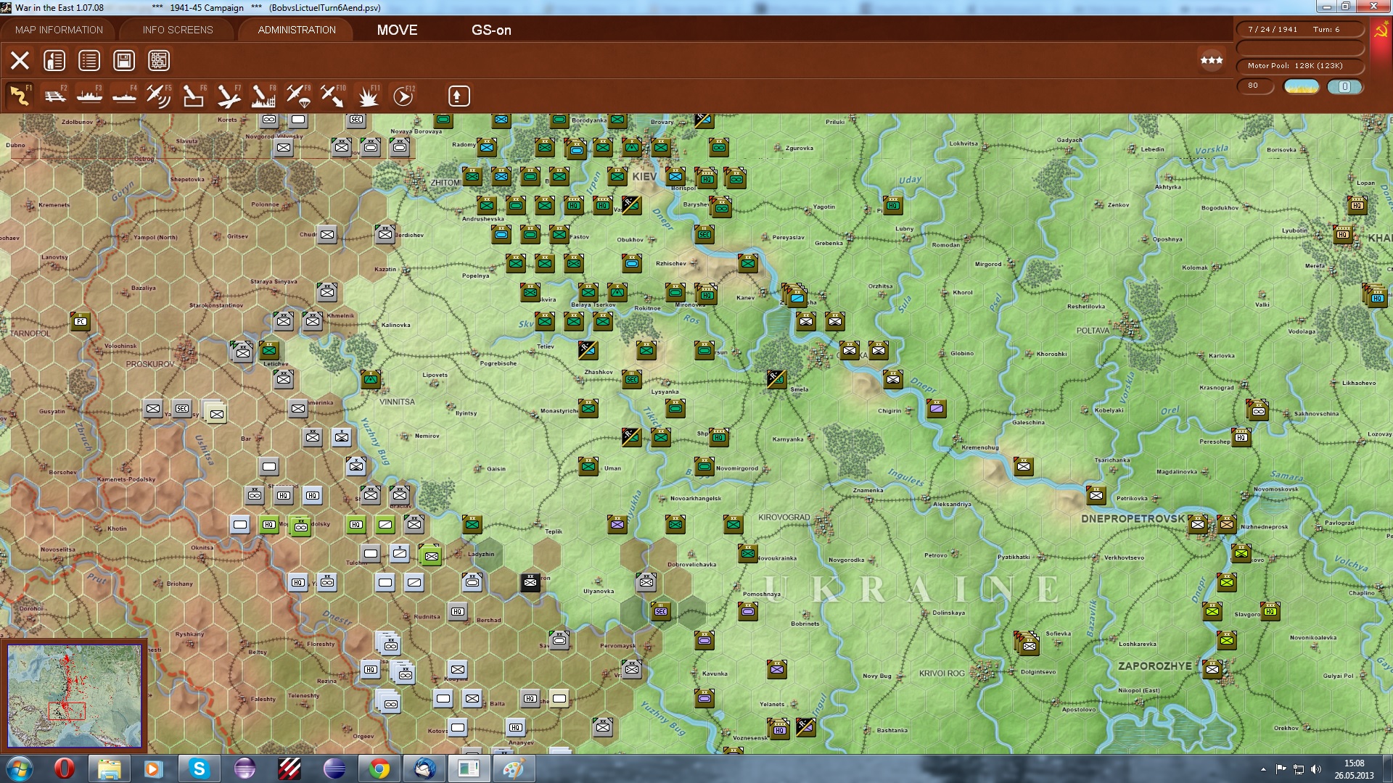Click the F11 explosion icon
1393x783 pixels.
point(368,96)
